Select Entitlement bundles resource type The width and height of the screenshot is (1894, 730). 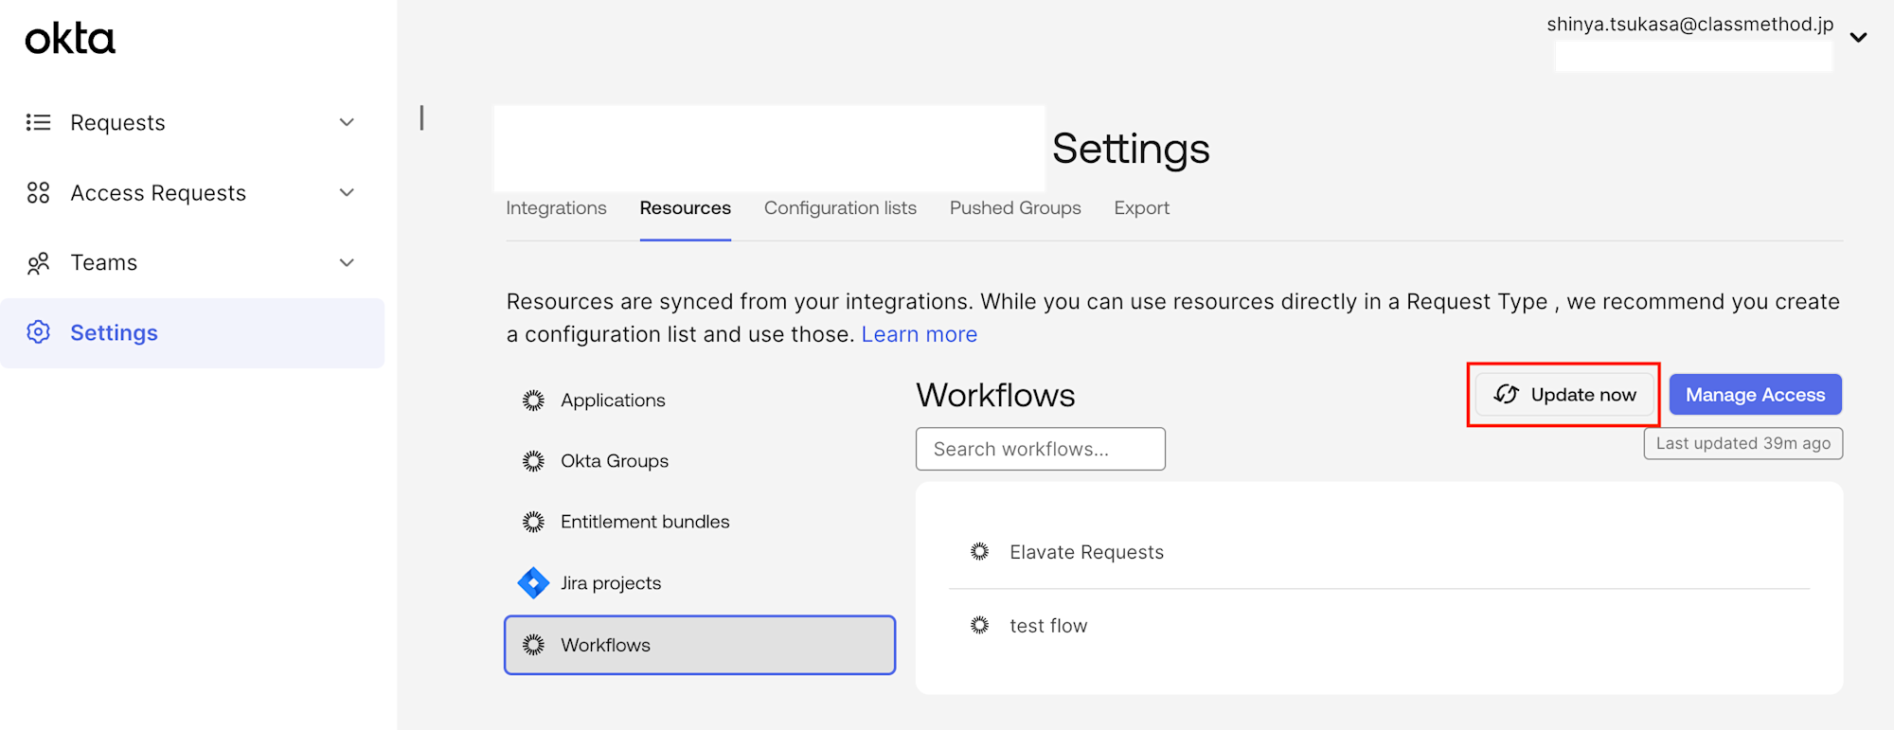pyautogui.click(x=700, y=522)
